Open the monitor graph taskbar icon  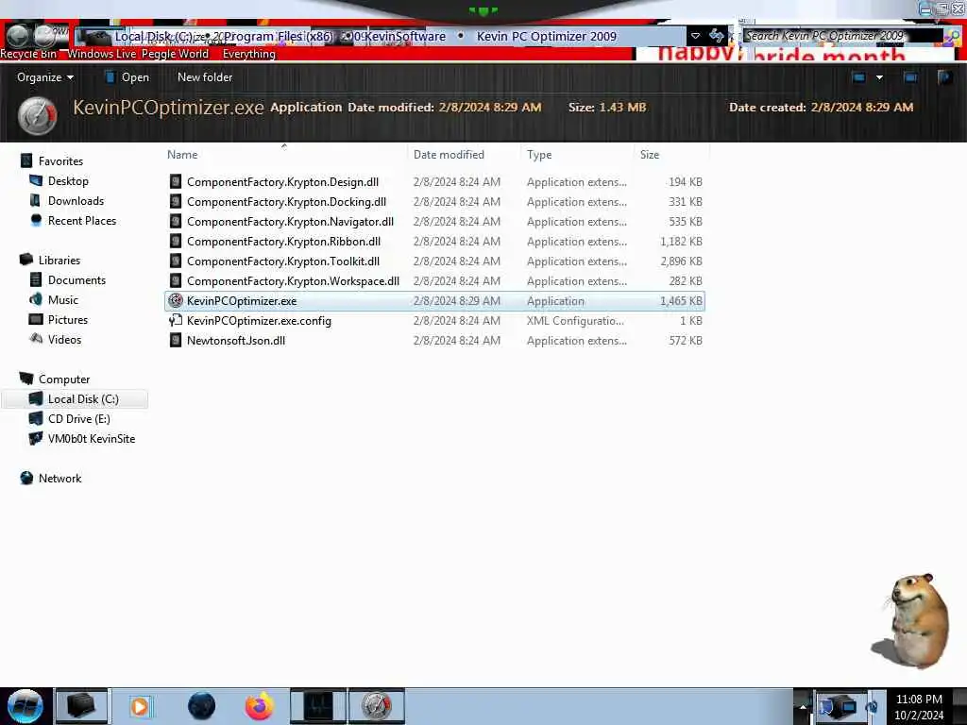pos(318,706)
